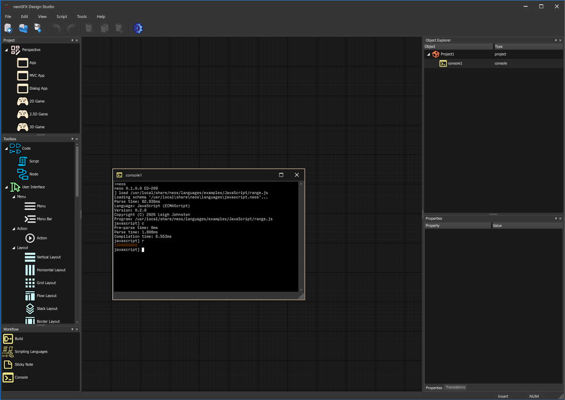The height and width of the screenshot is (400, 565).
Task: Collapse the User Interface group
Action: tap(6, 188)
